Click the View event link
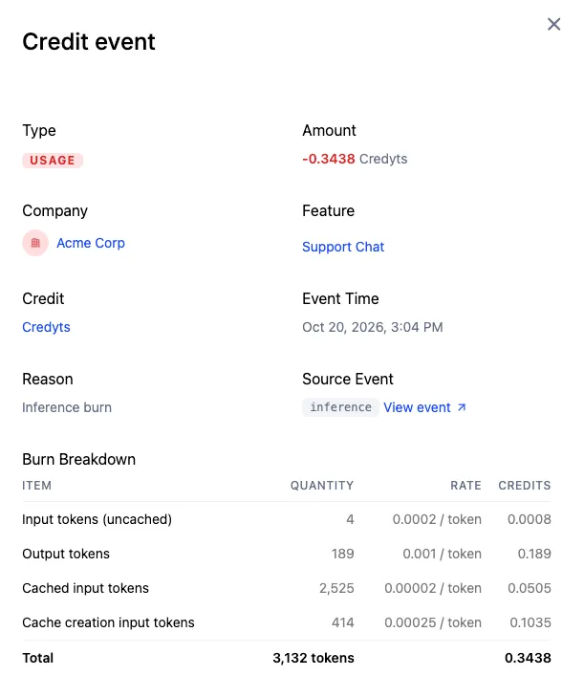 [417, 407]
